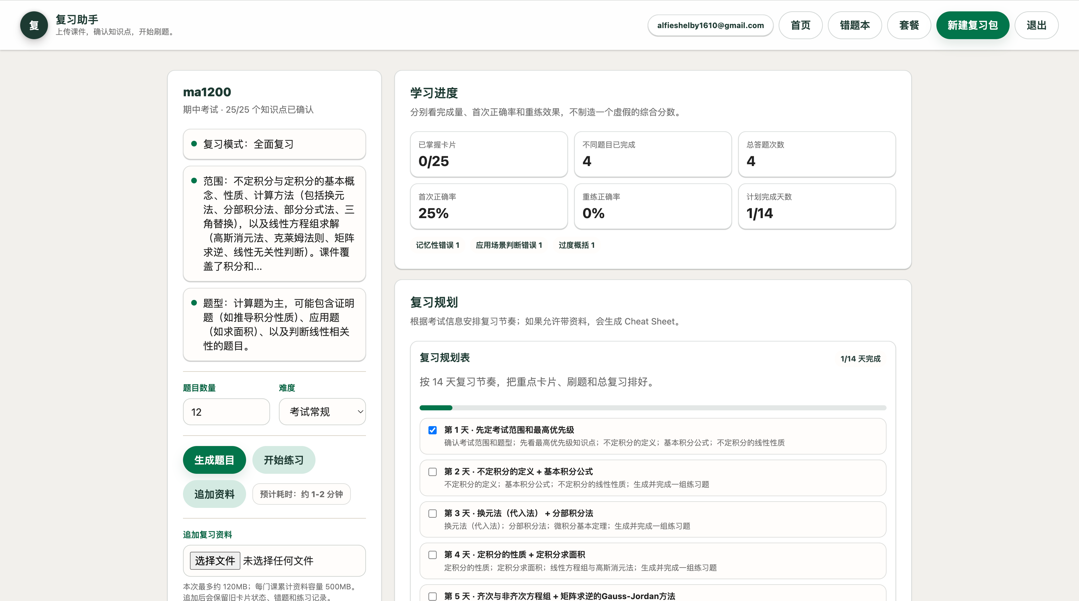Open the 套餐 plans page
Screen dimensions: 1079x601
coord(909,25)
